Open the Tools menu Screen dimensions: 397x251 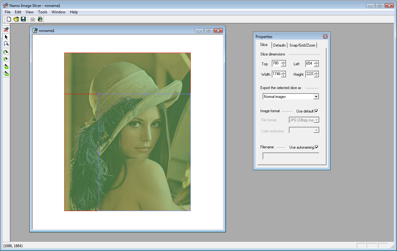43,12
